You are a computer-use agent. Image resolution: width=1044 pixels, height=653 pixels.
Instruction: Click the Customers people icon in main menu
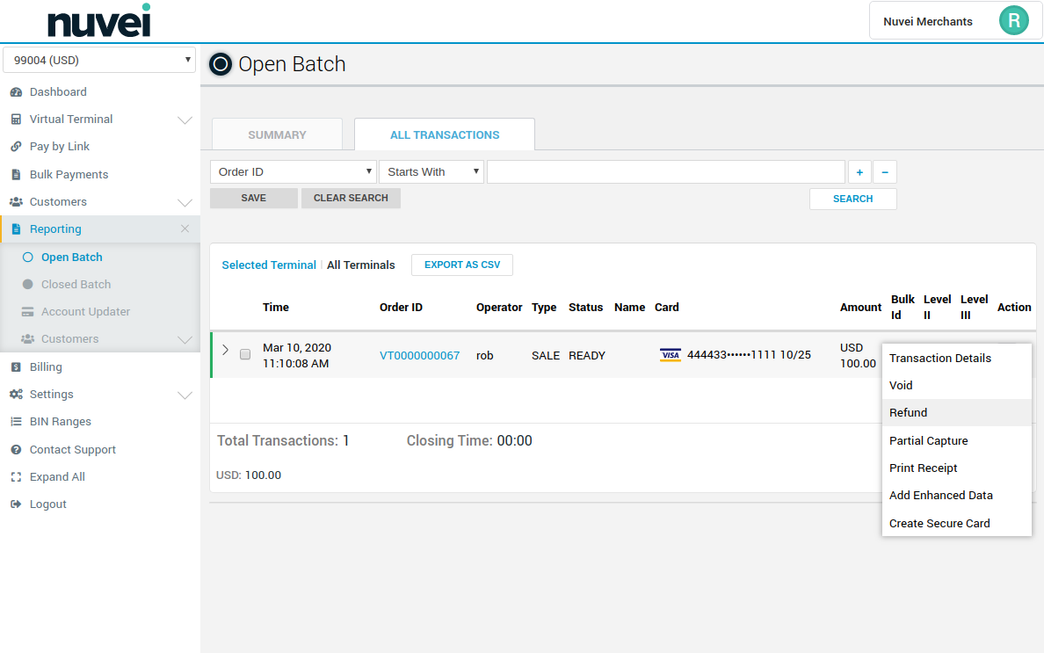[16, 201]
